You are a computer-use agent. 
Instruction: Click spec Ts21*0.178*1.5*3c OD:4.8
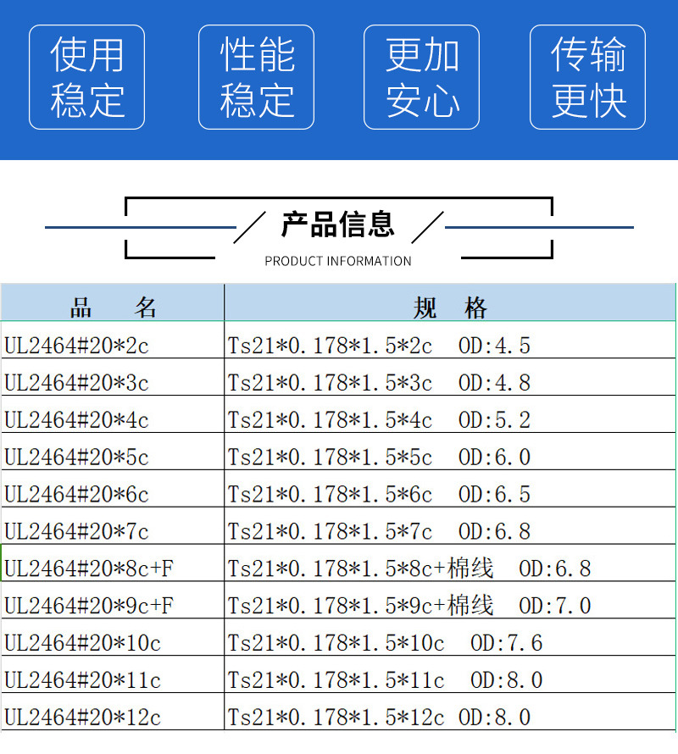point(450,377)
